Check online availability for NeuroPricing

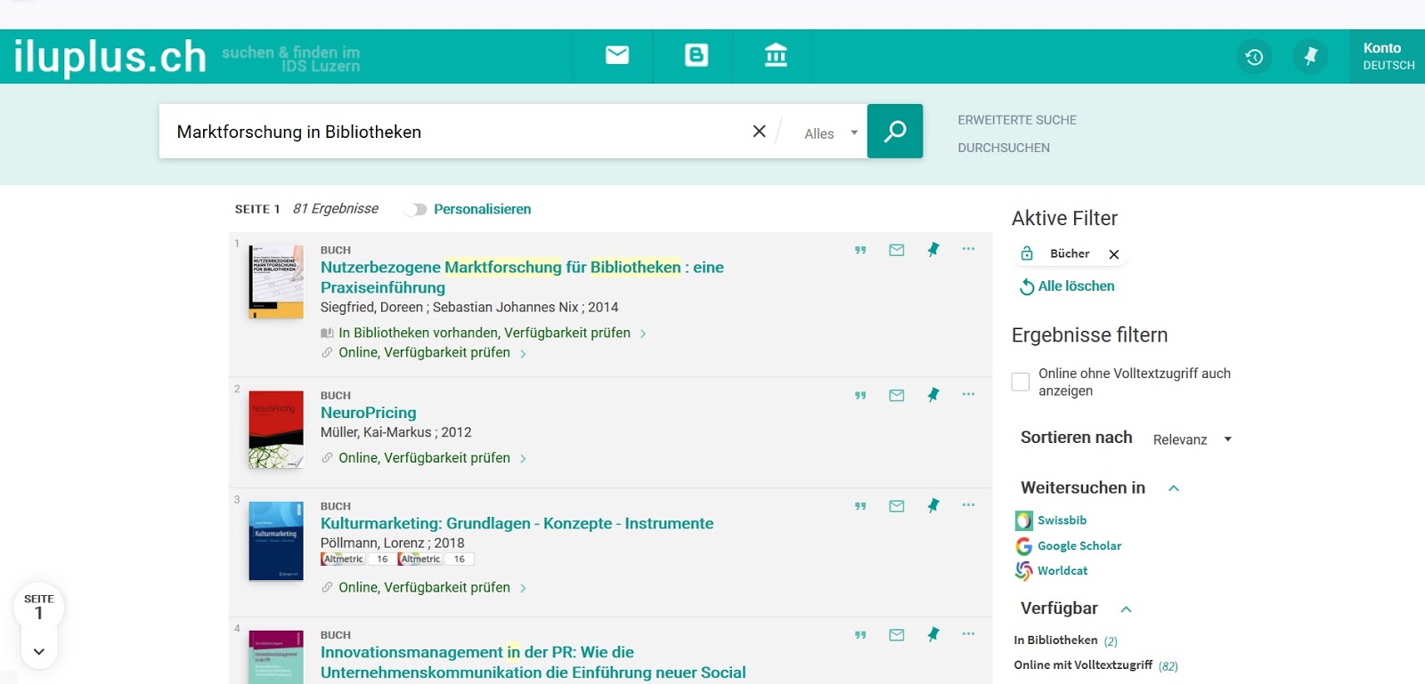tap(424, 458)
